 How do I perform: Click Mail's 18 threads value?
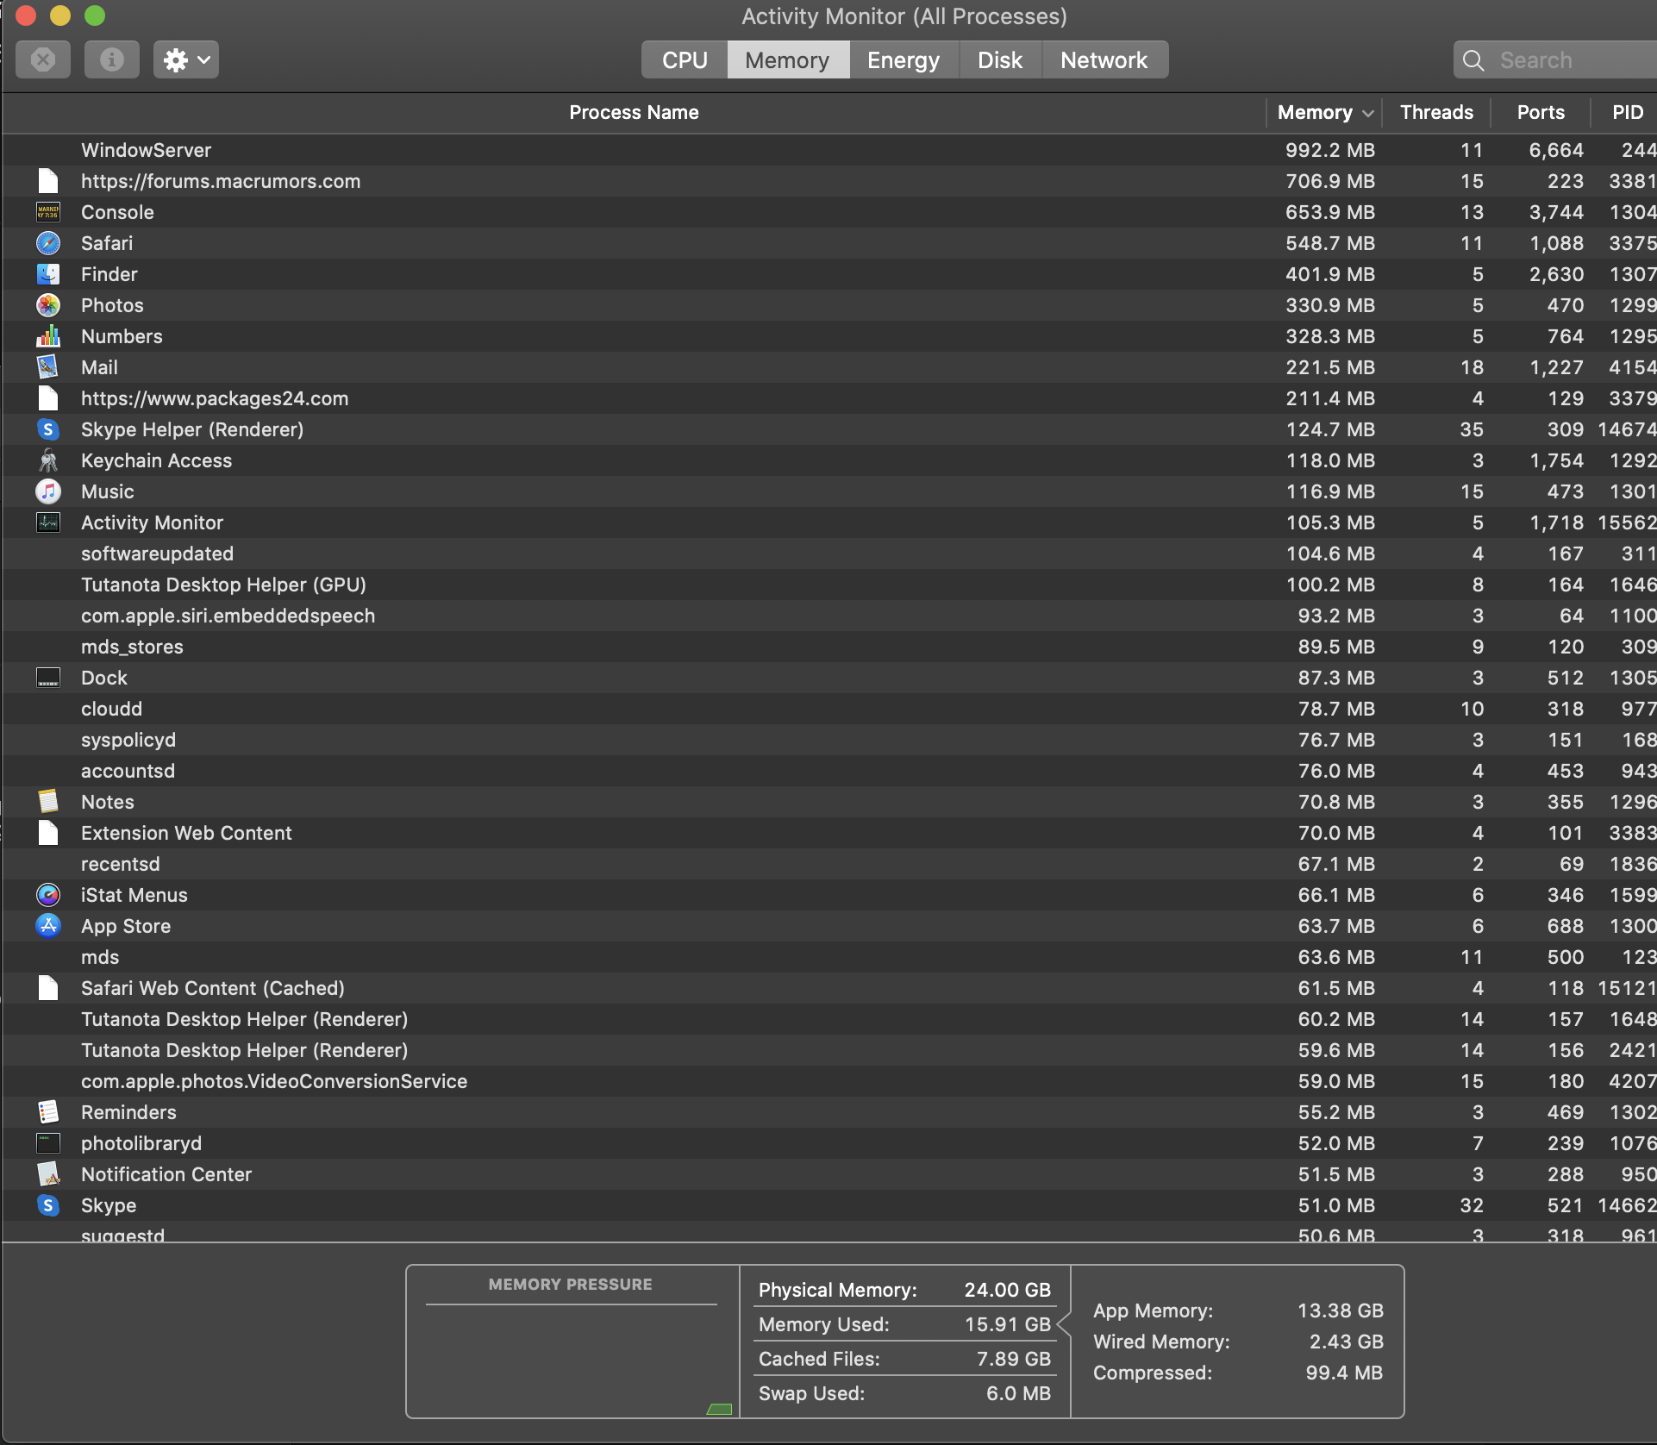pyautogui.click(x=1472, y=367)
